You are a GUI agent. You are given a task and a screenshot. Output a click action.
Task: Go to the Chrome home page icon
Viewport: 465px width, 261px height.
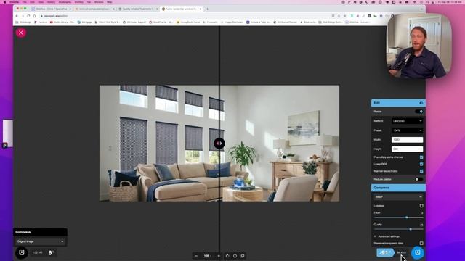(34, 16)
